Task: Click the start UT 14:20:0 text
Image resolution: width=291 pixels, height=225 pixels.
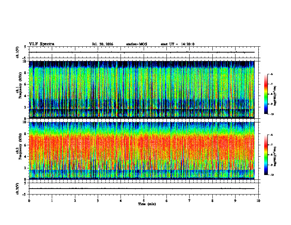Action: [177, 44]
